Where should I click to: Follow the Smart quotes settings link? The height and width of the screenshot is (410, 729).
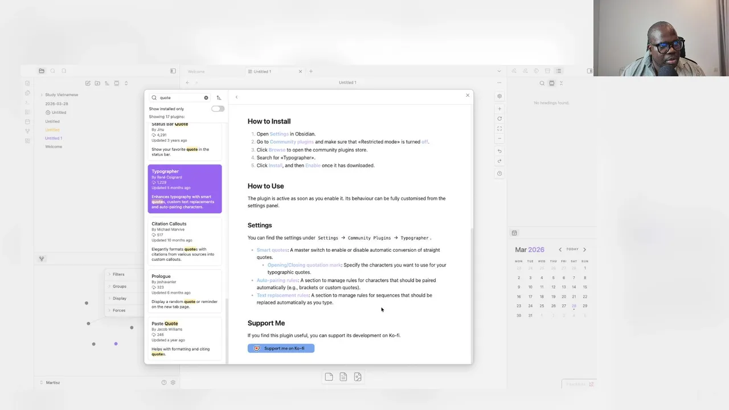click(x=272, y=250)
